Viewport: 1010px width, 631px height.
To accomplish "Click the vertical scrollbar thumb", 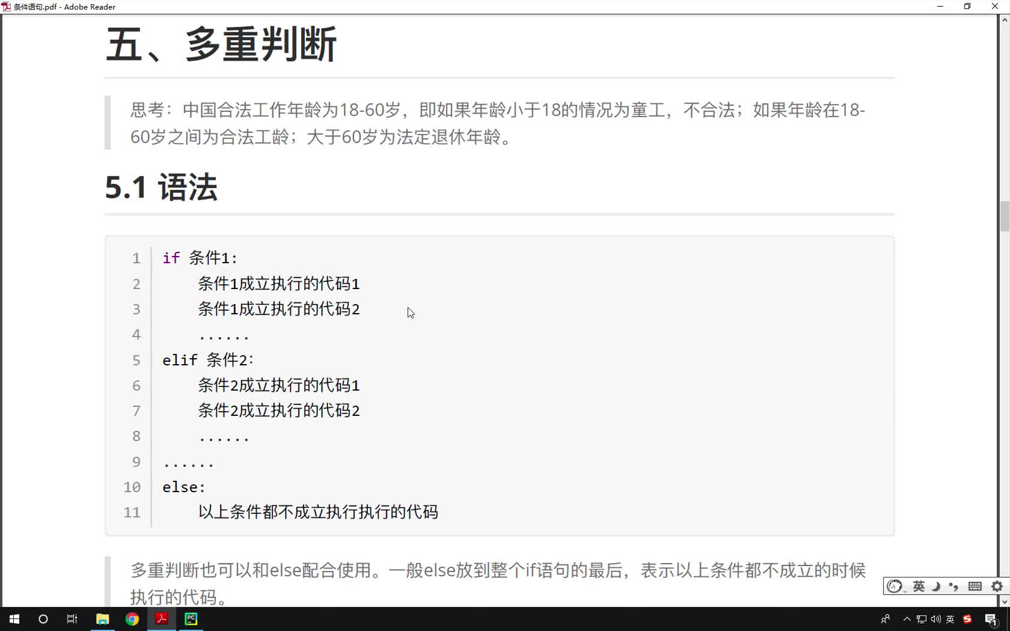I will (x=1004, y=217).
